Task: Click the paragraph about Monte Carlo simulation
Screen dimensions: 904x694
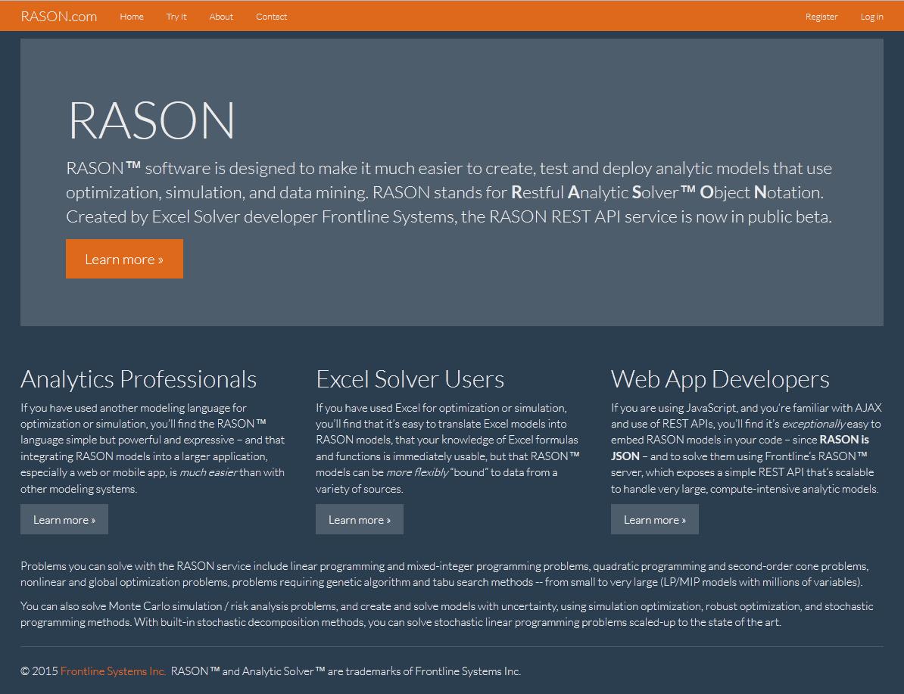Action: coord(447,614)
